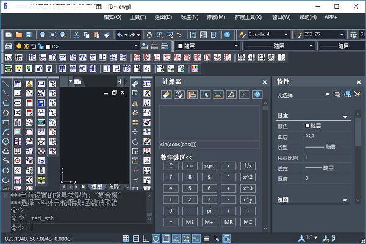Click the white layer color swatch beside PS2
The height and width of the screenshot is (244, 366).
click(x=48, y=47)
